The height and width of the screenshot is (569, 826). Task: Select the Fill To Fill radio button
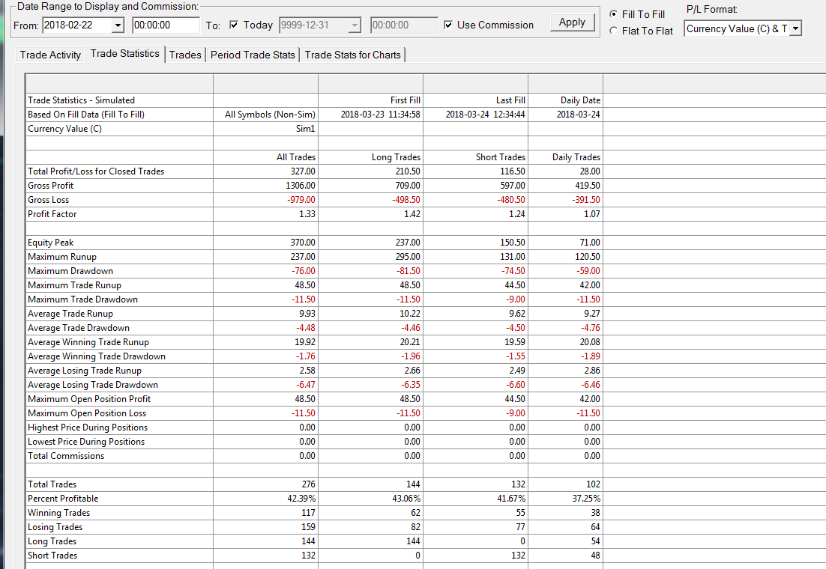[x=614, y=14]
